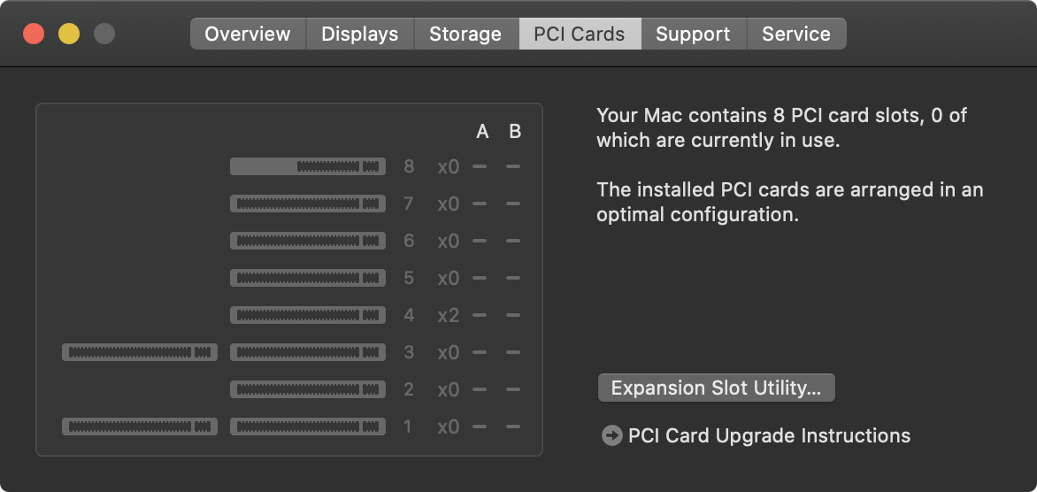This screenshot has width=1037, height=492.
Task: Click the right slot 3 connector icon
Action: 308,352
